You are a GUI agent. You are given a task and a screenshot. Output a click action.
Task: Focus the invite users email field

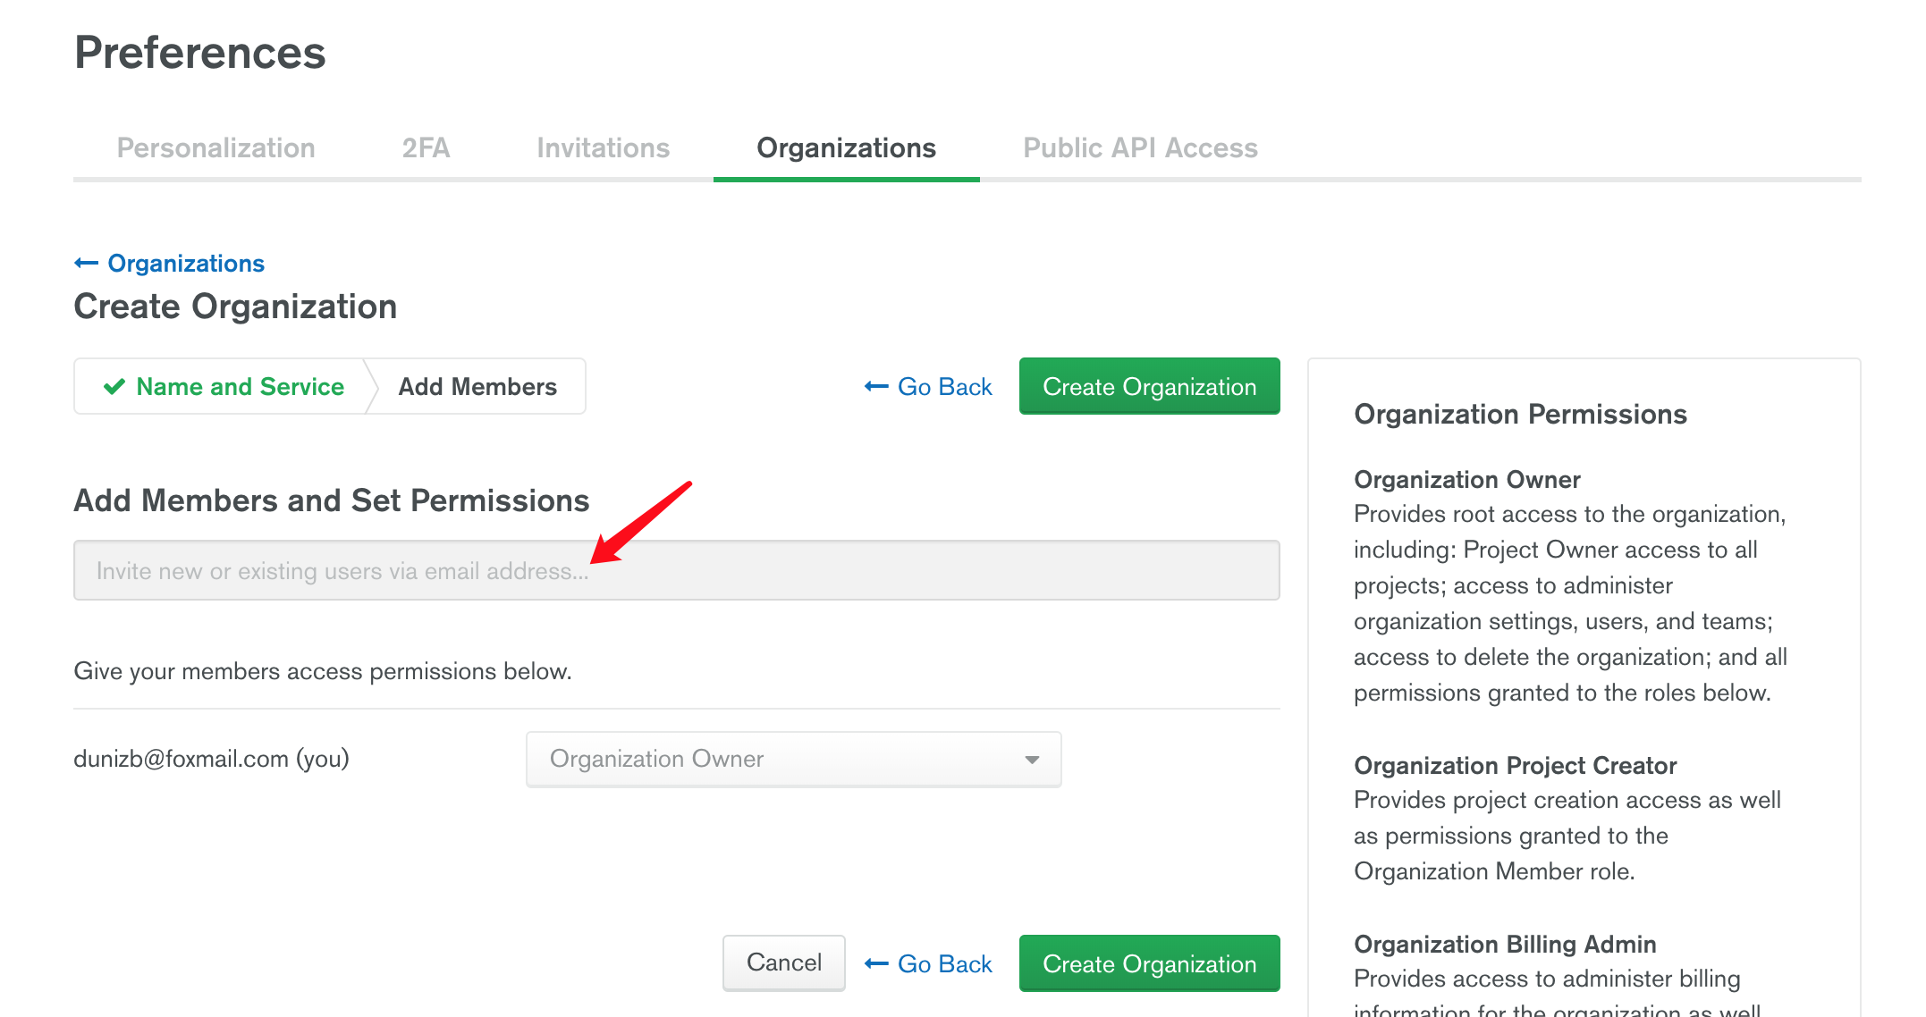(x=676, y=570)
